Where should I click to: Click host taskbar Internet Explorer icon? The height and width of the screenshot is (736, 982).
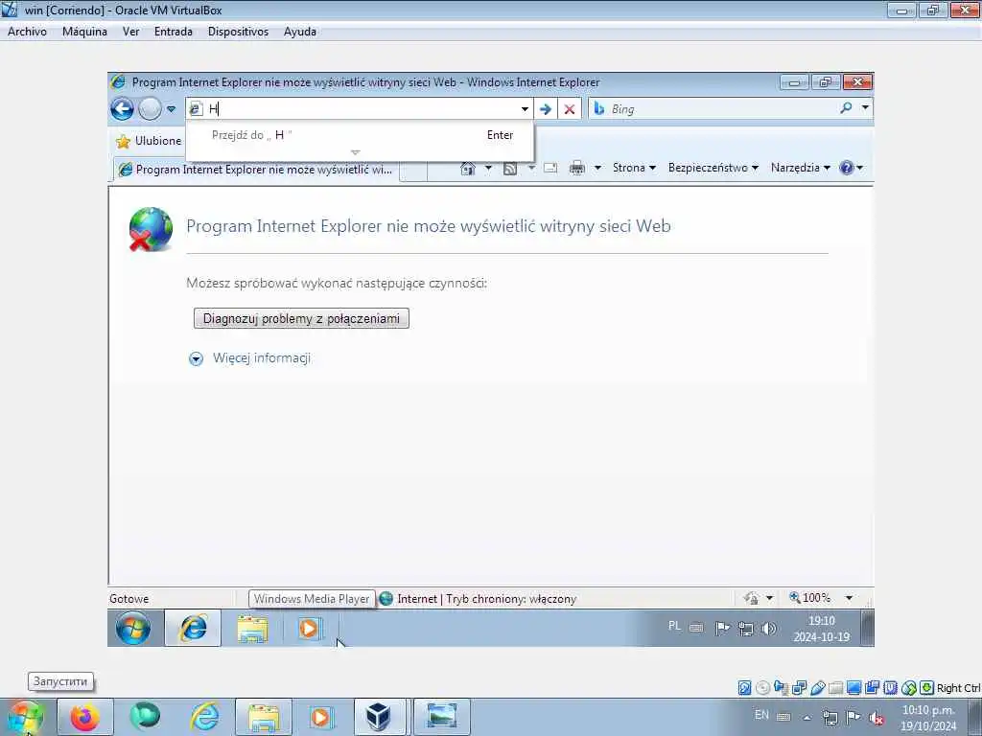click(x=205, y=717)
